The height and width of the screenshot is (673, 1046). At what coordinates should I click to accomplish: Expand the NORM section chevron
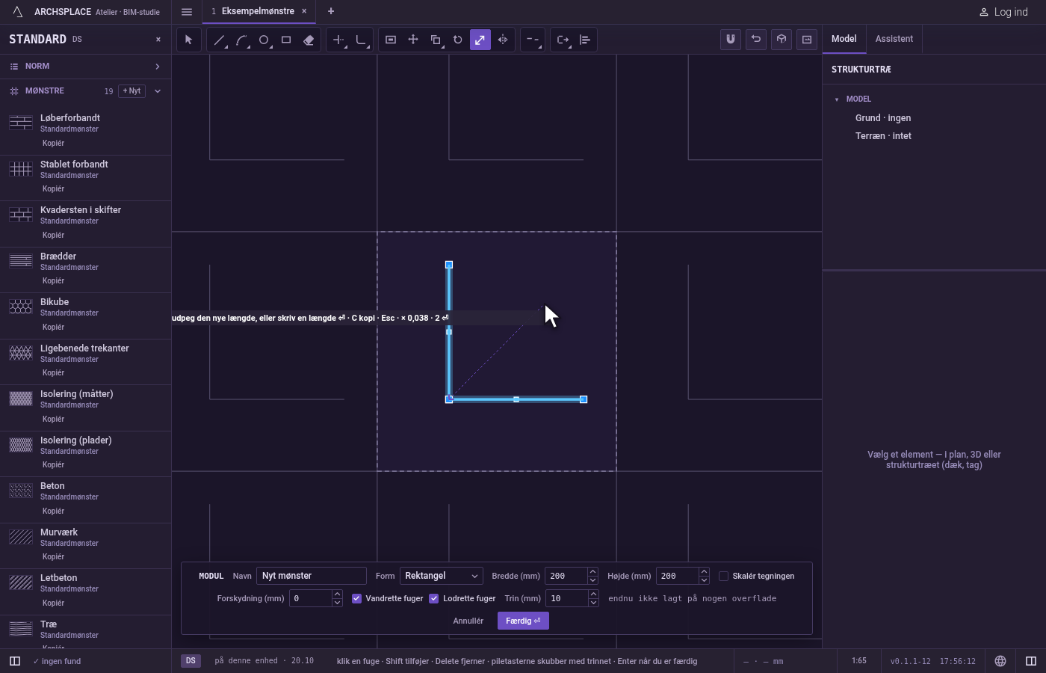click(x=158, y=67)
